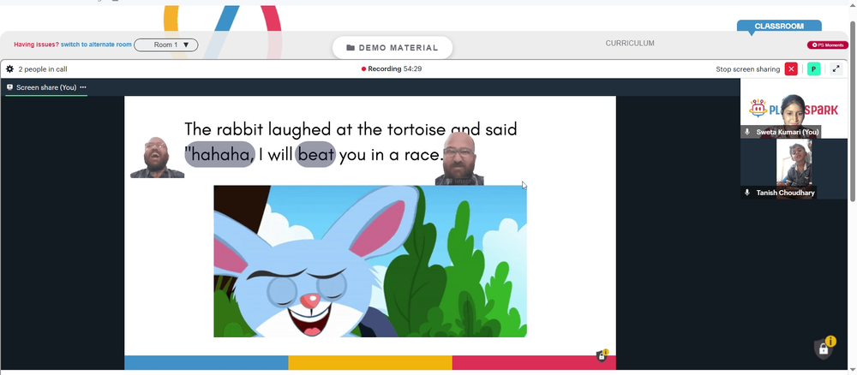This screenshot has width=857, height=375.
Task: Open the DEMO MATERIAL folder button
Action: (393, 47)
